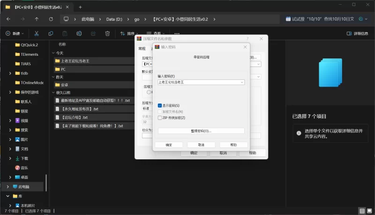Image resolution: width=375 pixels, height=215 pixels.
Task: Select the 常规 tab in archive dialog
Action: tap(142, 49)
